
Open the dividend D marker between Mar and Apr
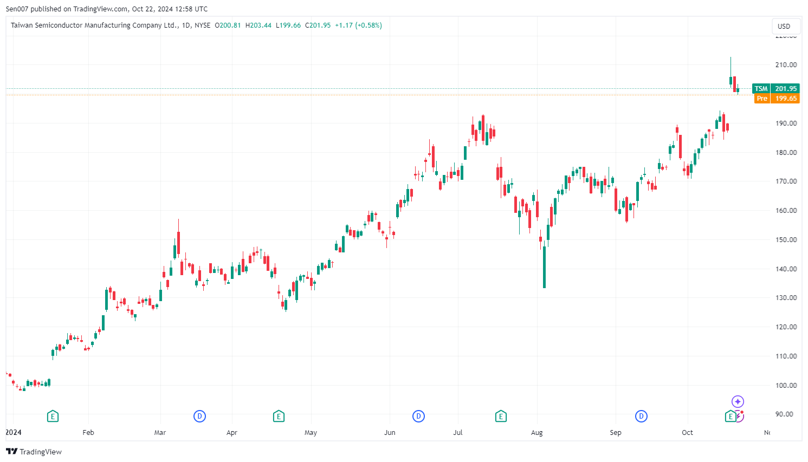tap(199, 416)
